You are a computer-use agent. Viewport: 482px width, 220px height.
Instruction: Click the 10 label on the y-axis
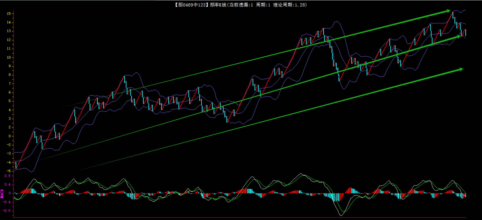pos(9,57)
